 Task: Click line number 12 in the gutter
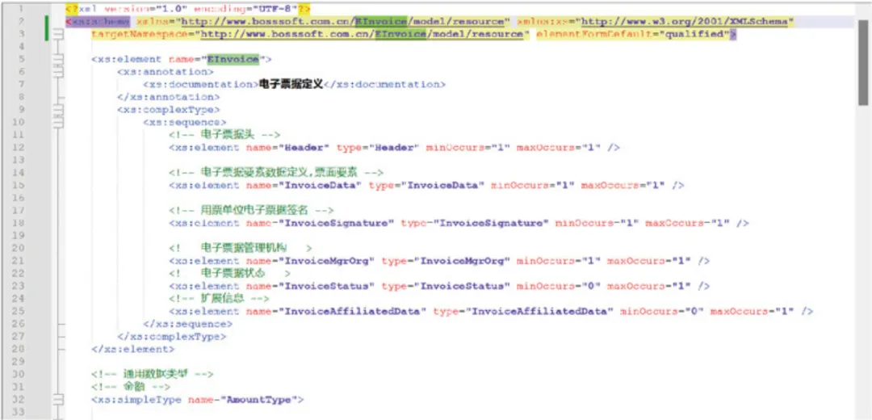19,147
